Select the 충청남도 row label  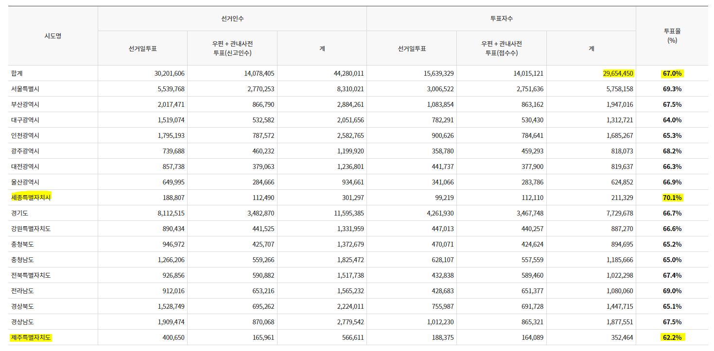point(23,260)
